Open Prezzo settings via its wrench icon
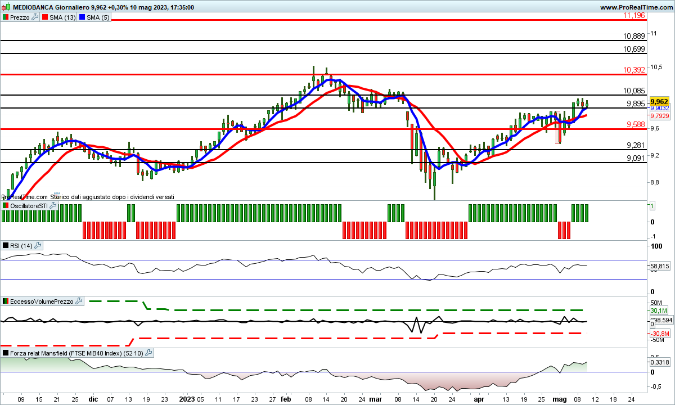Viewport: 675px width, 405px height. (35, 17)
